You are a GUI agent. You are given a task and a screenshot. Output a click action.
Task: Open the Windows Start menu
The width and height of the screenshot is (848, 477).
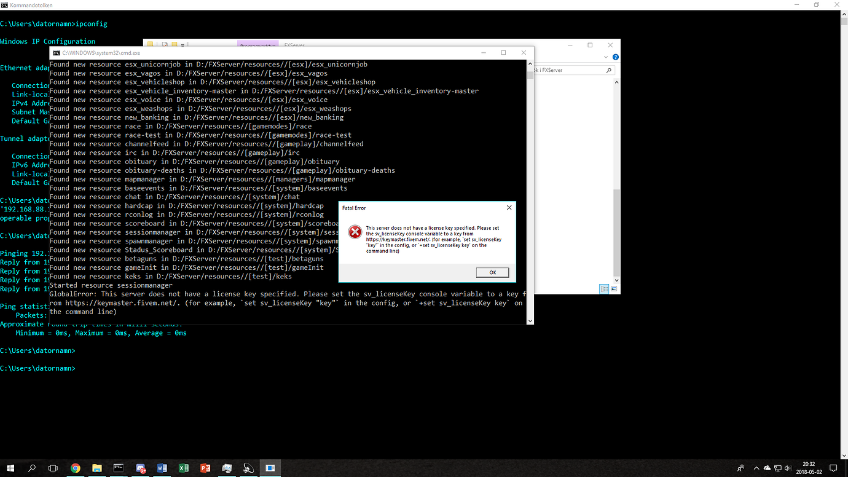point(10,468)
